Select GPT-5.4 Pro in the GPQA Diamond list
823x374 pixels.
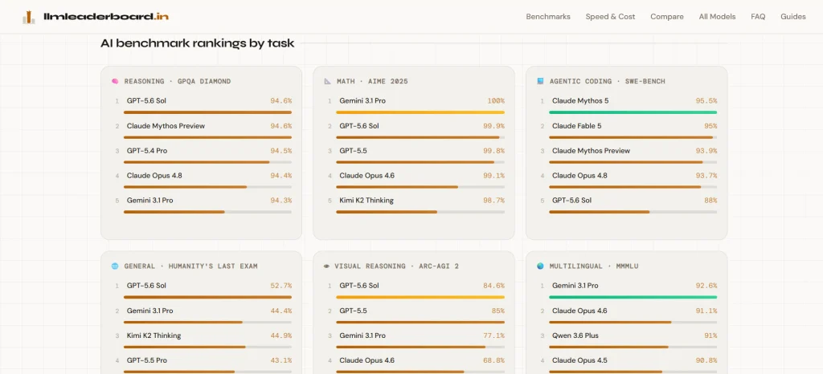(x=147, y=150)
